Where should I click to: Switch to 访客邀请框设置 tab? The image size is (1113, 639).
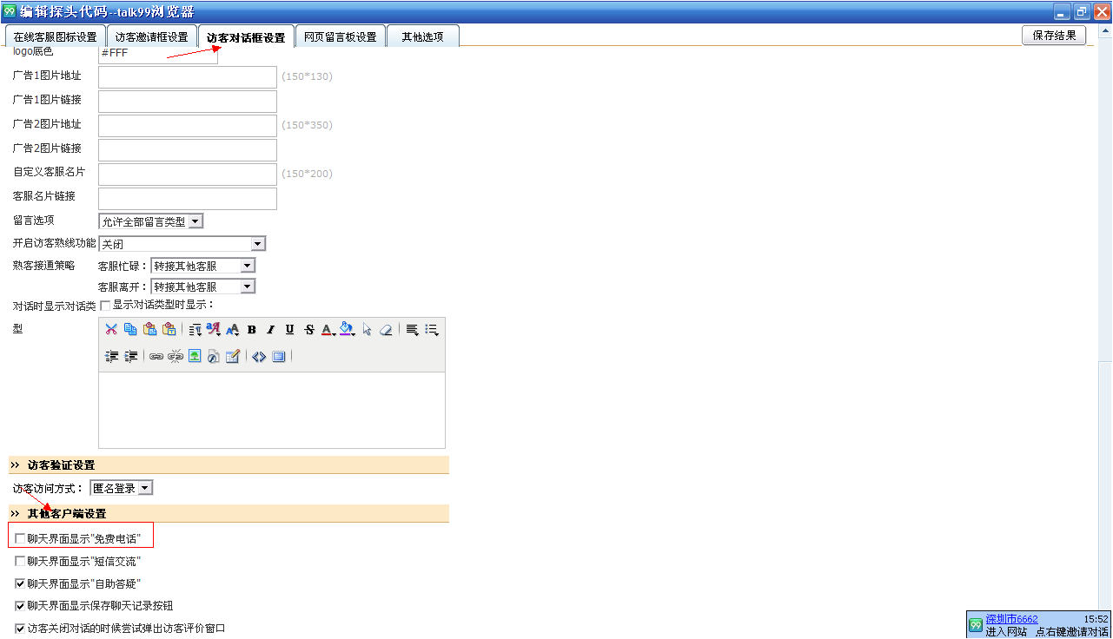coord(152,37)
